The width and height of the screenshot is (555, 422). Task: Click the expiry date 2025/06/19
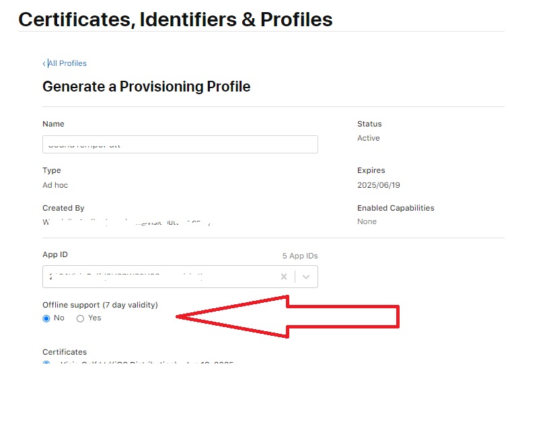tap(378, 185)
